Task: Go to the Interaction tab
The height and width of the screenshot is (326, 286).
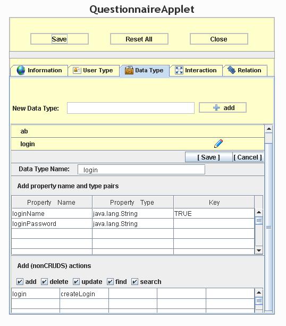Action: (x=196, y=71)
